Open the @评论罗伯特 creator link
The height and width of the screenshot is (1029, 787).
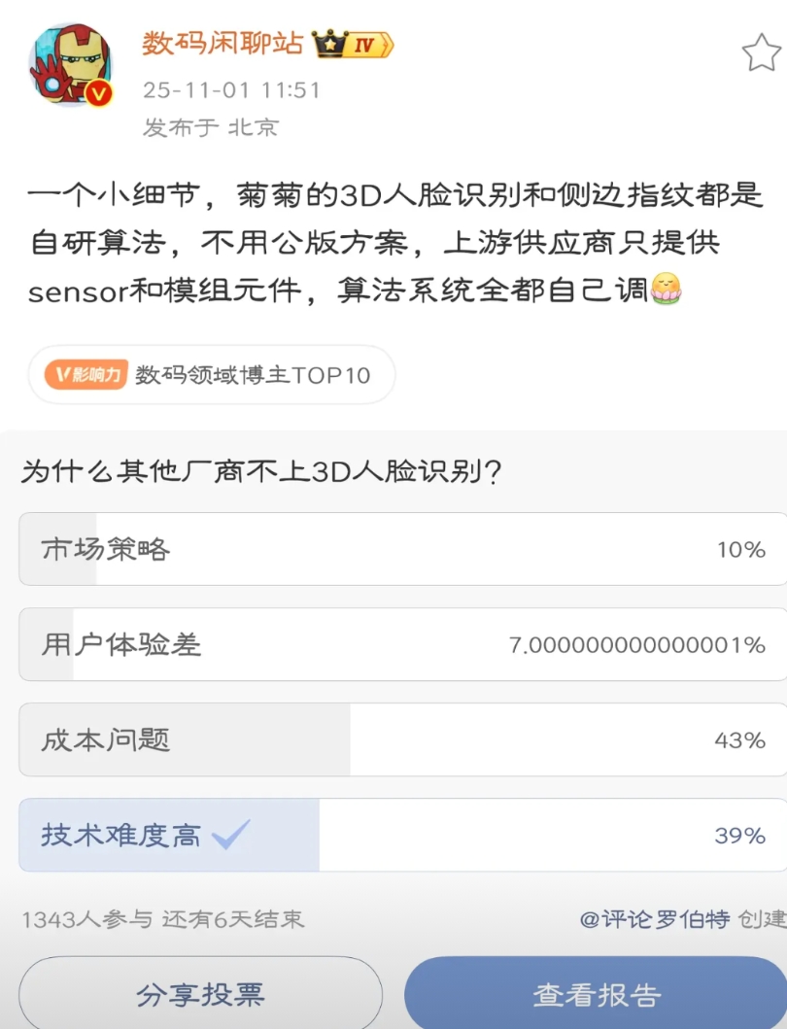tap(654, 918)
